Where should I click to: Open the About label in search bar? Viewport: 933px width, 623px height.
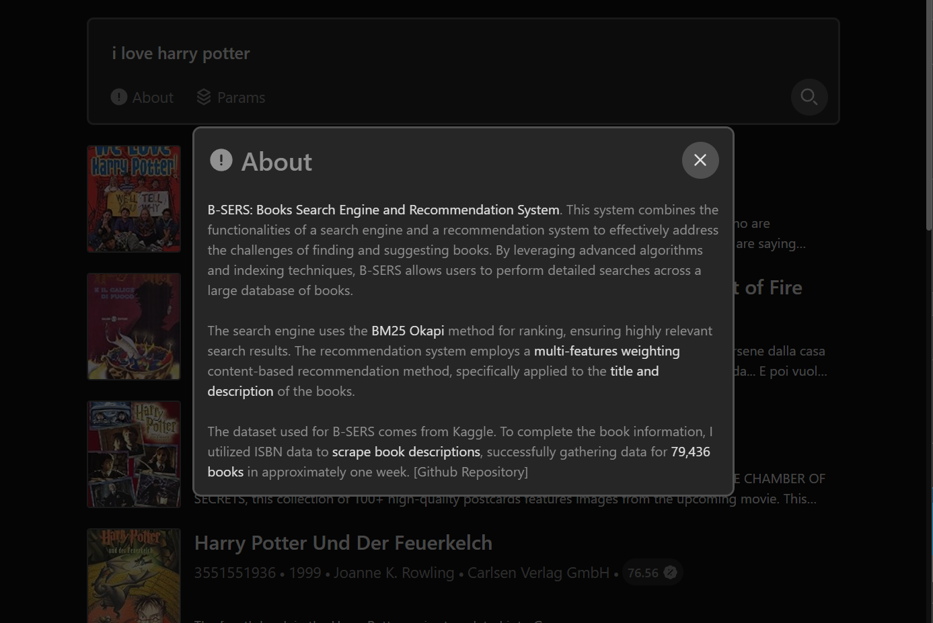coord(153,97)
